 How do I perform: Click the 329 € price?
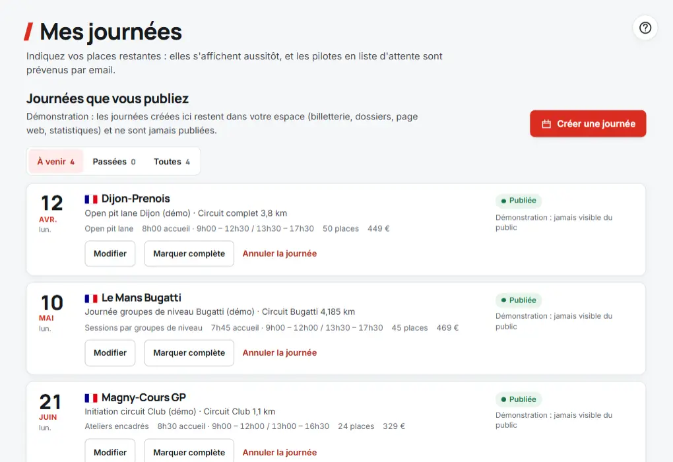pos(394,426)
